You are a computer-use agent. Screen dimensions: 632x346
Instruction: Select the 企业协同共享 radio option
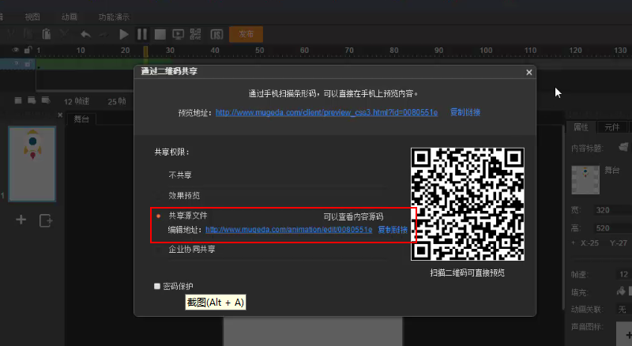point(159,250)
